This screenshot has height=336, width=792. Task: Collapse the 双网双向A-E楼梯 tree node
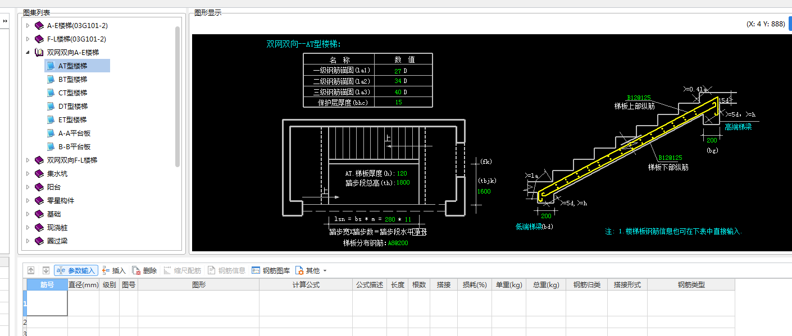[x=28, y=53]
